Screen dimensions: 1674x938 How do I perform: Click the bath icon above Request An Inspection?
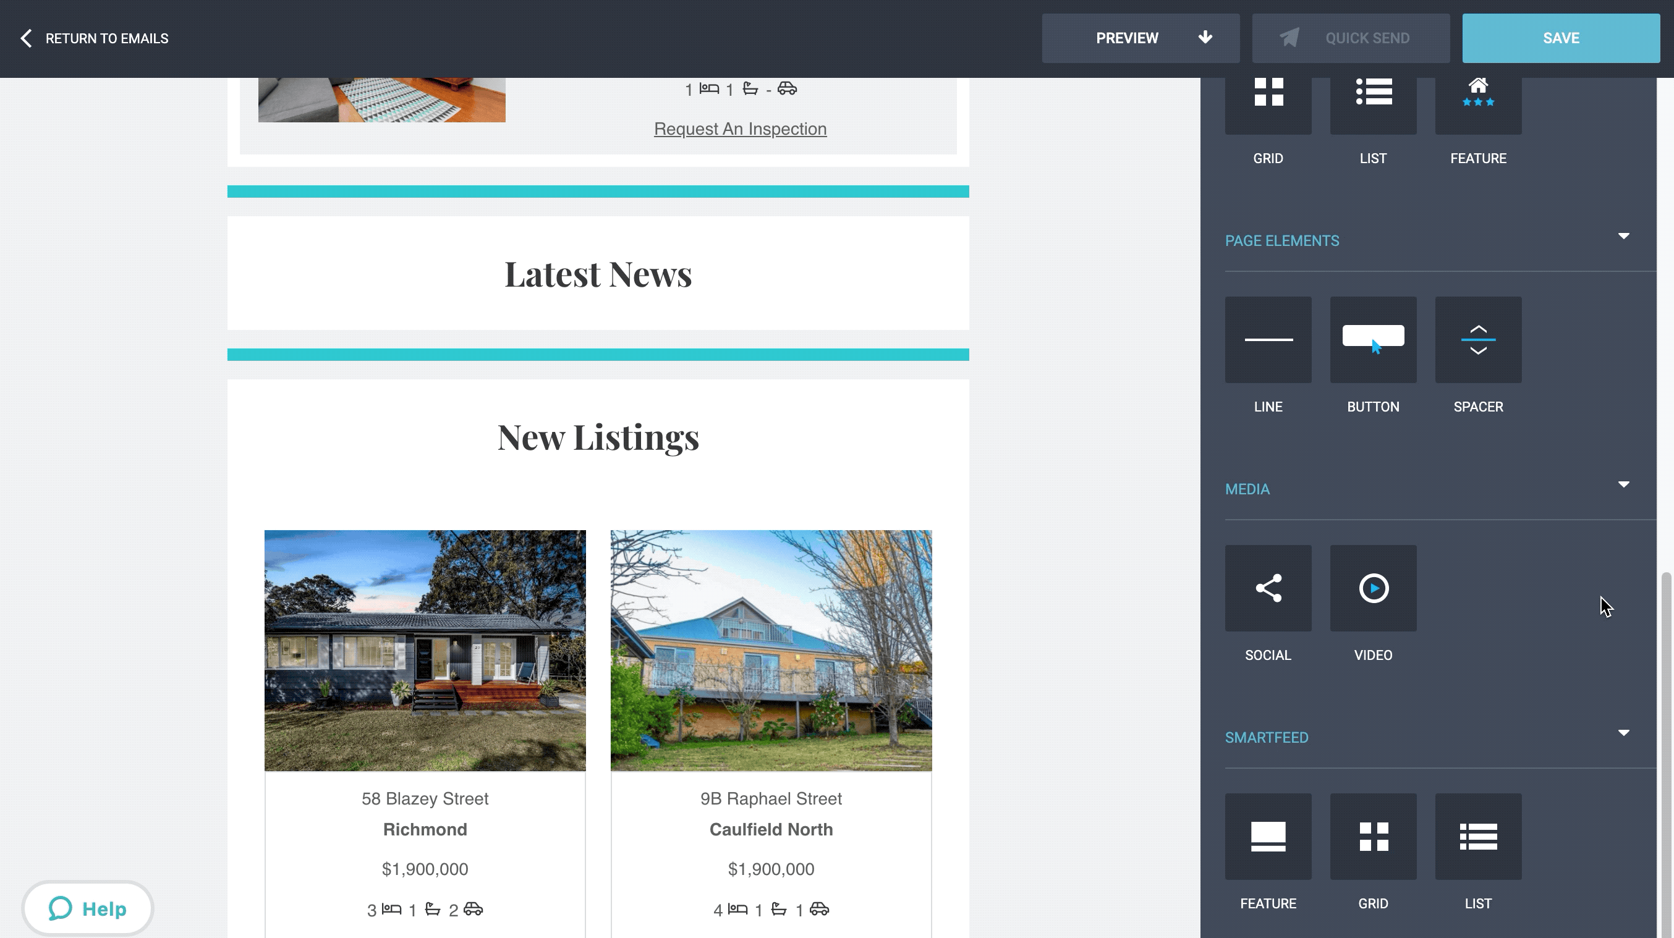tap(750, 88)
